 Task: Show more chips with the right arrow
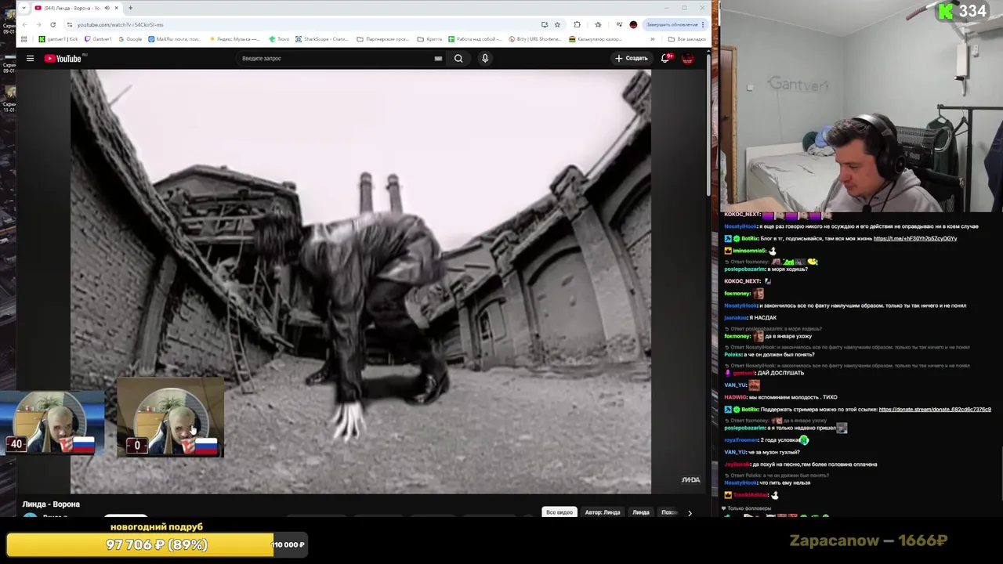pyautogui.click(x=690, y=513)
